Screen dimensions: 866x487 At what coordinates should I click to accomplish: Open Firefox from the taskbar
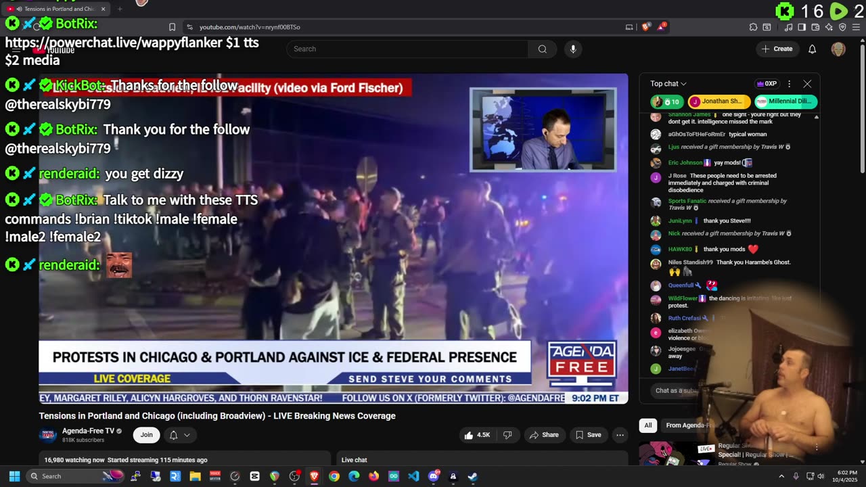373,476
